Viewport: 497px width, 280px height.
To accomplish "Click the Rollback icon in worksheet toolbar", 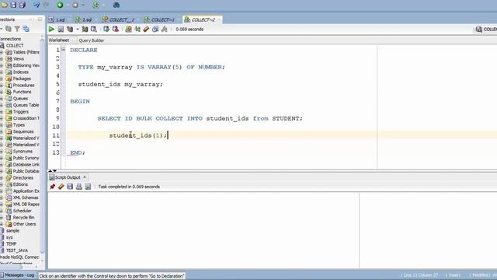I will pos(116,30).
